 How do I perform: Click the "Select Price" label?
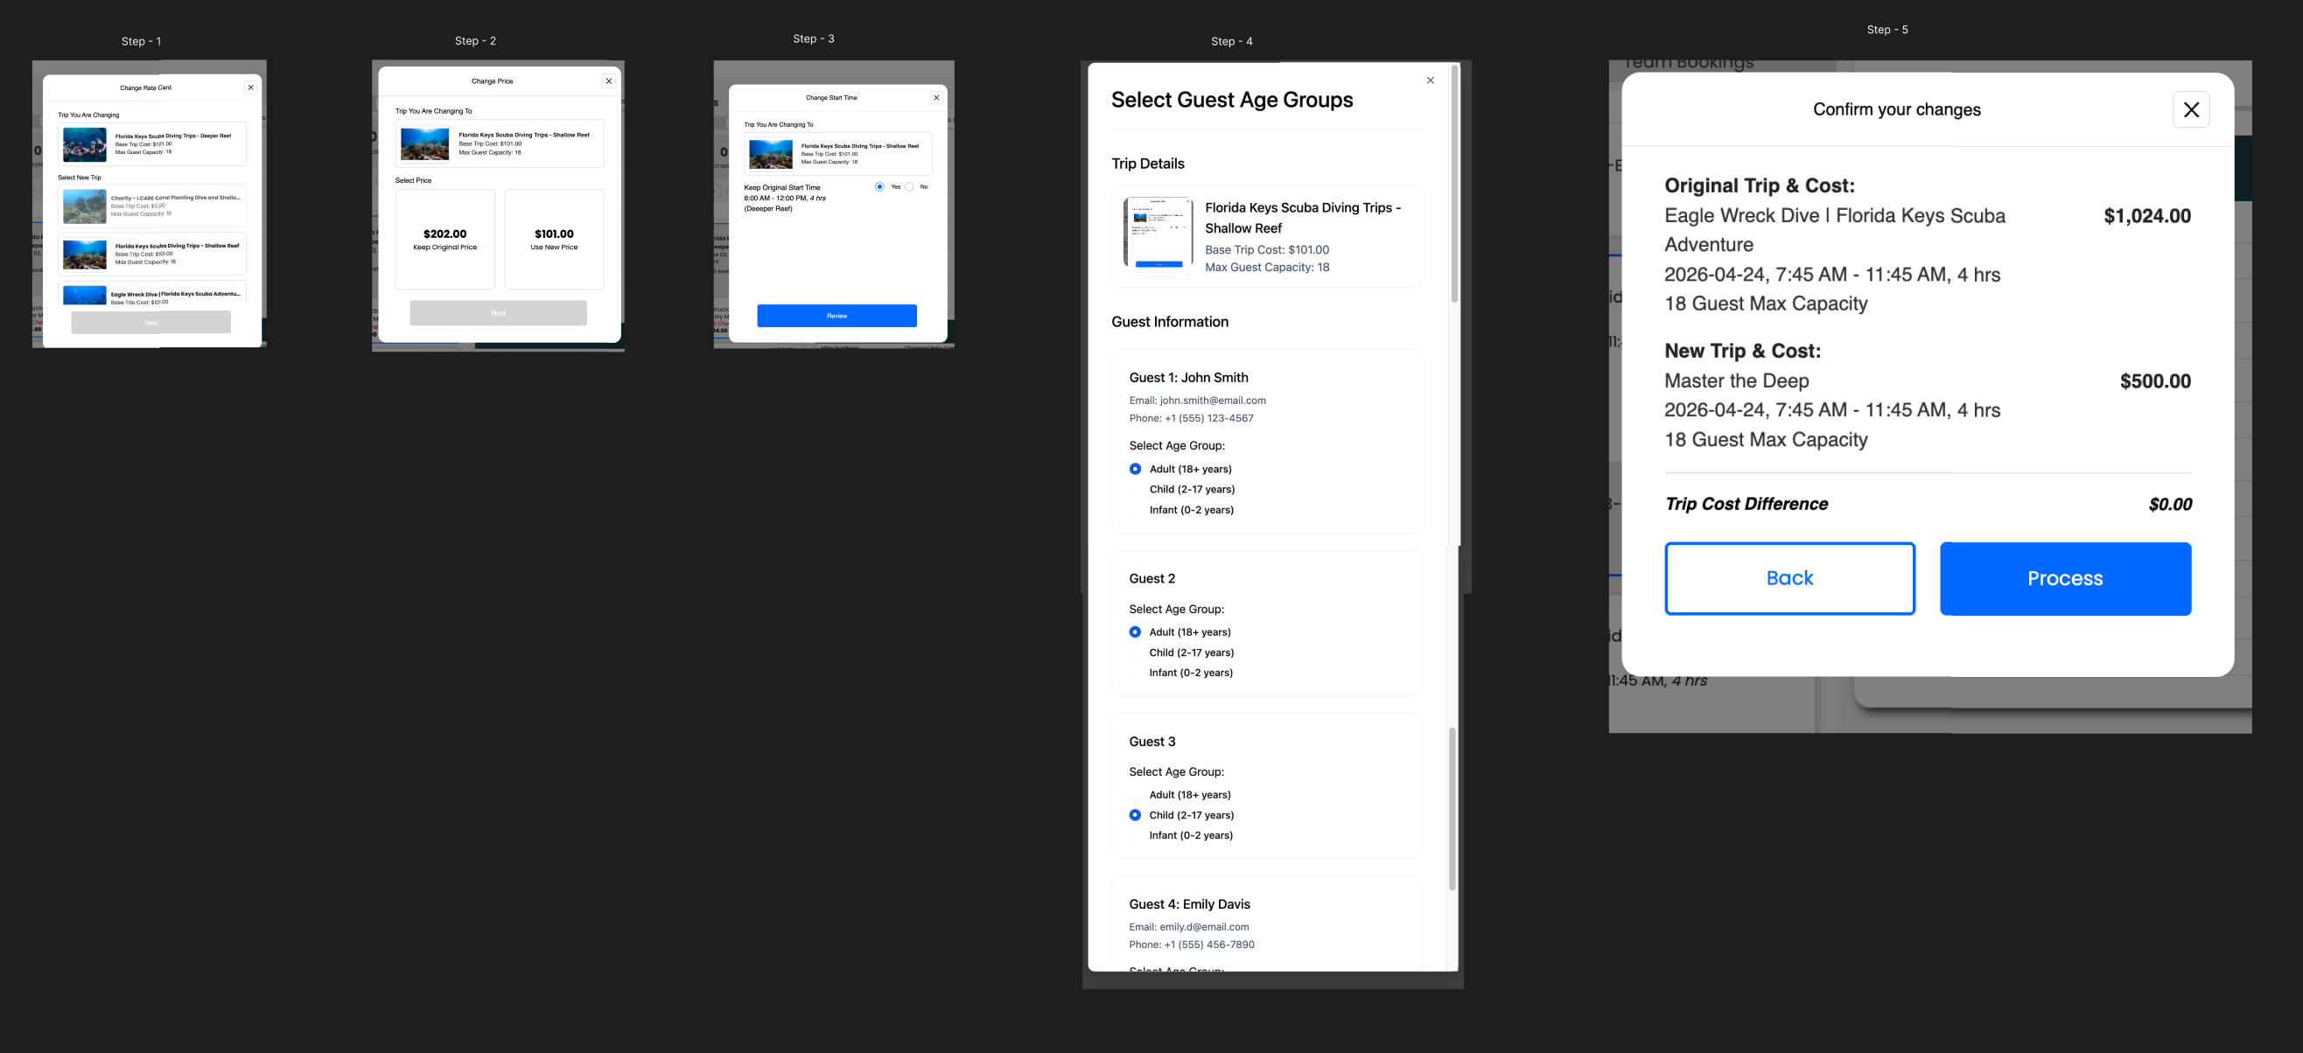(413, 180)
